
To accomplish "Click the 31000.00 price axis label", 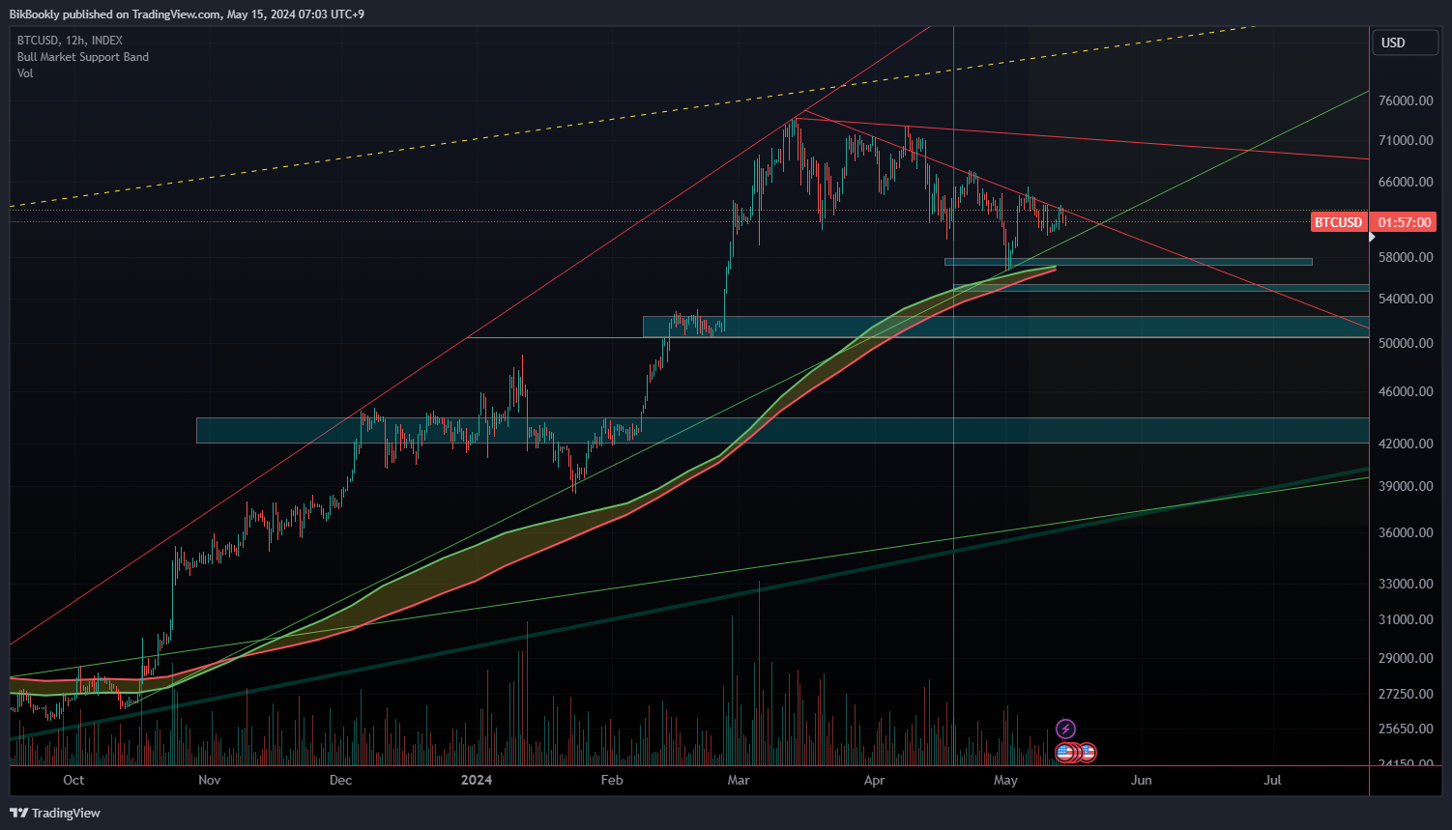I will (x=1406, y=619).
